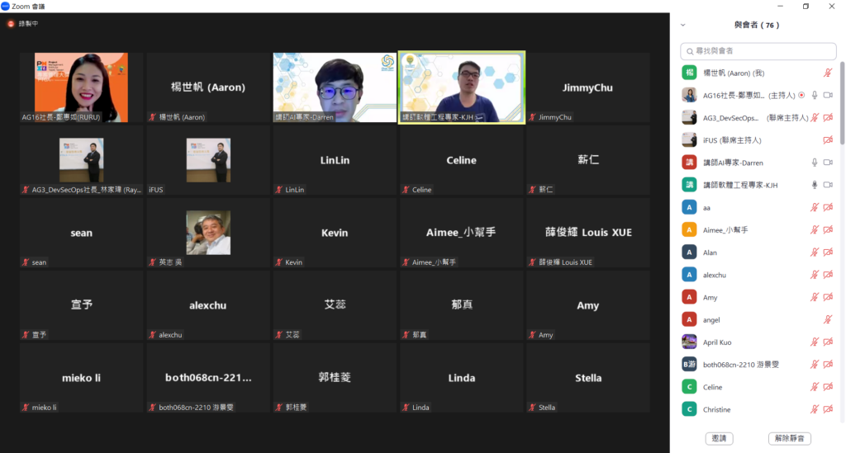
Task: Collapse the participants panel with the chevron
Action: click(682, 26)
